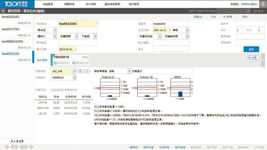Click the 方案备注 scheme notes field
267x150 pixels.
(168, 71)
